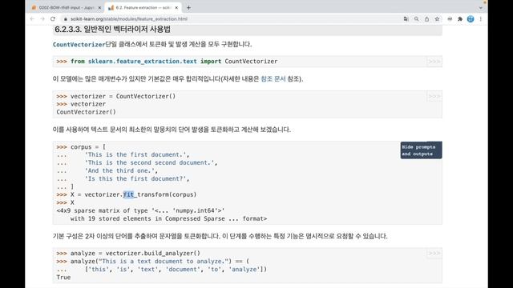
Task: Click the 'analyze = vectorizer.build_analyzer()' line
Action: [x=128, y=254]
